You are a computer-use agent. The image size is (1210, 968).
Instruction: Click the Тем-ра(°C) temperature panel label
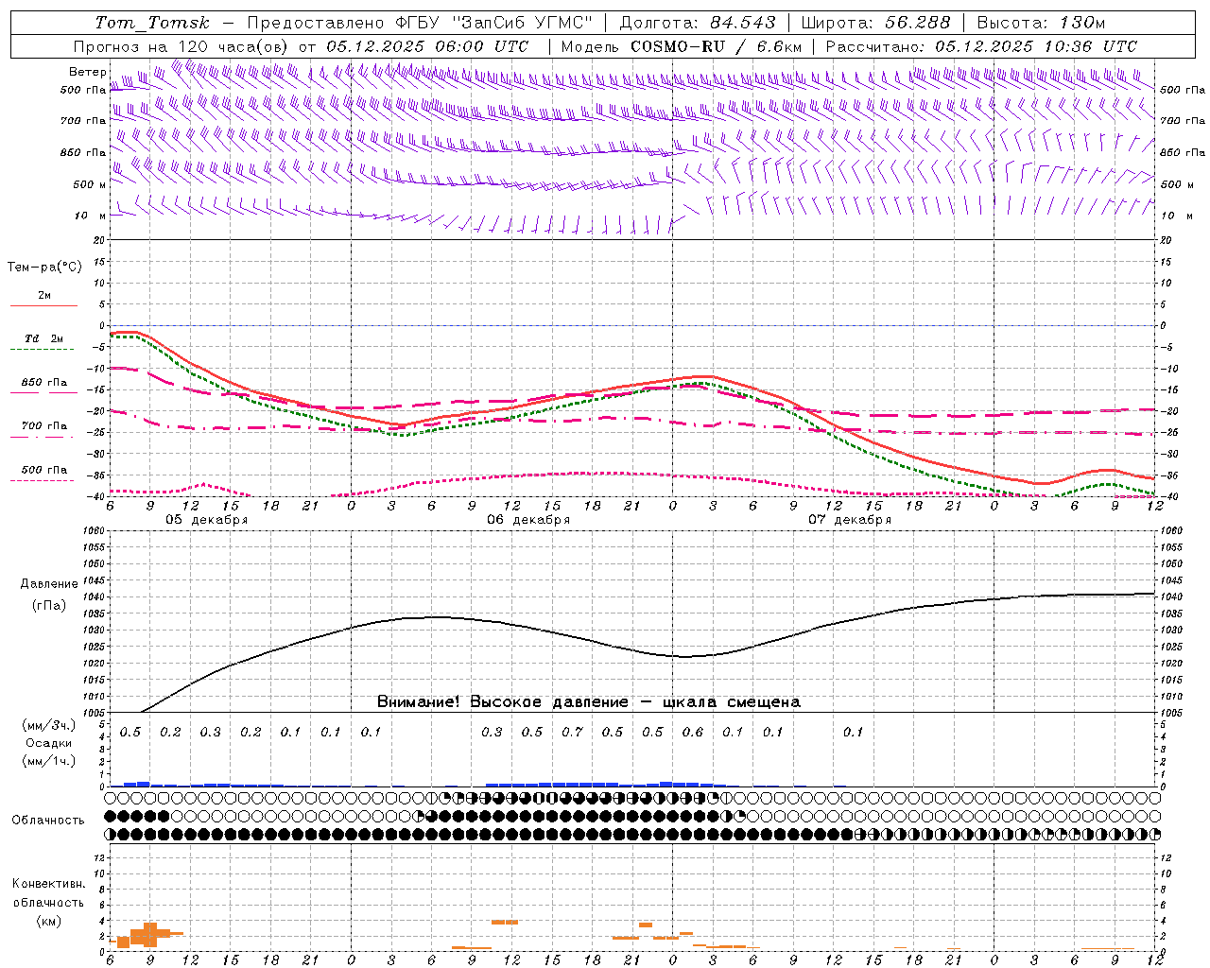[x=44, y=268]
